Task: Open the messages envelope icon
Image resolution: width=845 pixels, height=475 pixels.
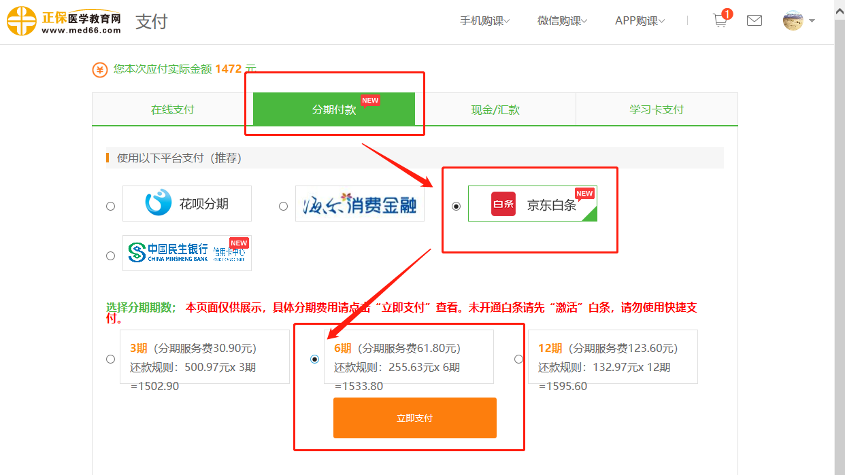Action: tap(755, 20)
